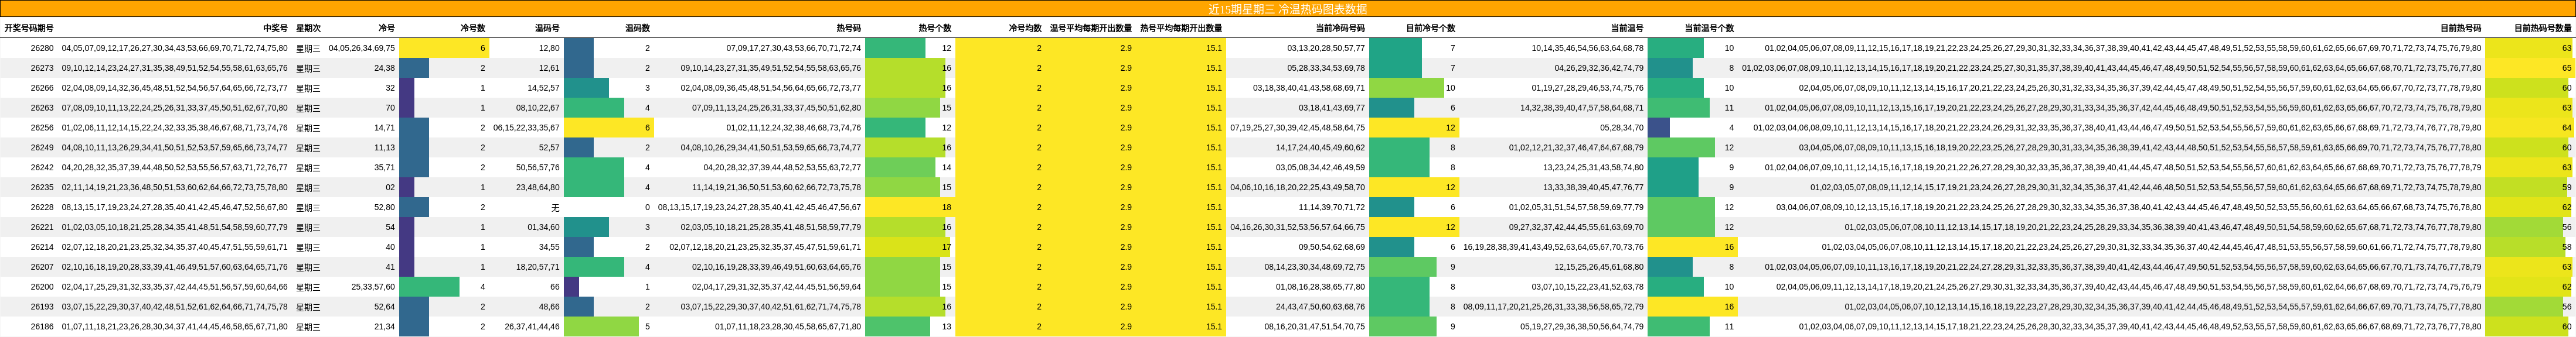
Task: Select period number 26228
Action: pyautogui.click(x=42, y=207)
